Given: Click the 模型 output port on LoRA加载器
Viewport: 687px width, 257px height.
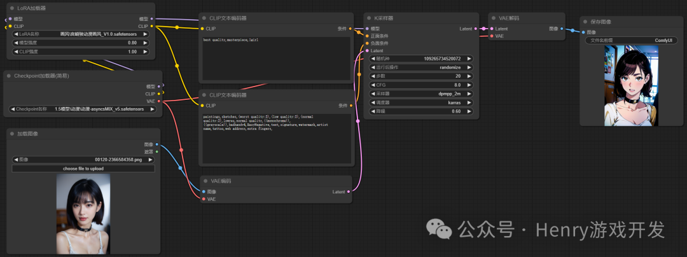Looking at the screenshot, I should tap(151, 19).
